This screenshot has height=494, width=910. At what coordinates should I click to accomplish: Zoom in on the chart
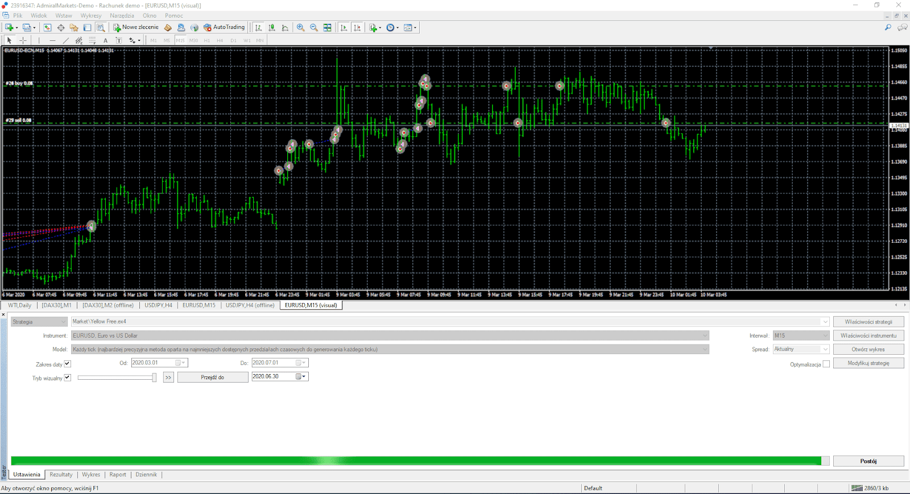coord(300,27)
